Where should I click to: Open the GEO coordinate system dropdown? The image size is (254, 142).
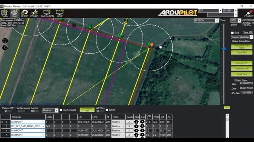[239, 21]
